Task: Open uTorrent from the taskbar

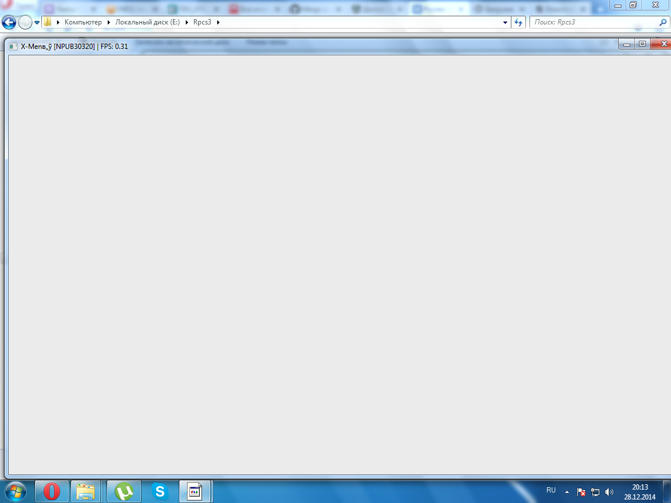Action: coord(124,492)
